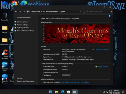Select Control Panel breadcrumb
This screenshot has height=94, width=126.
[x=36, y=12]
